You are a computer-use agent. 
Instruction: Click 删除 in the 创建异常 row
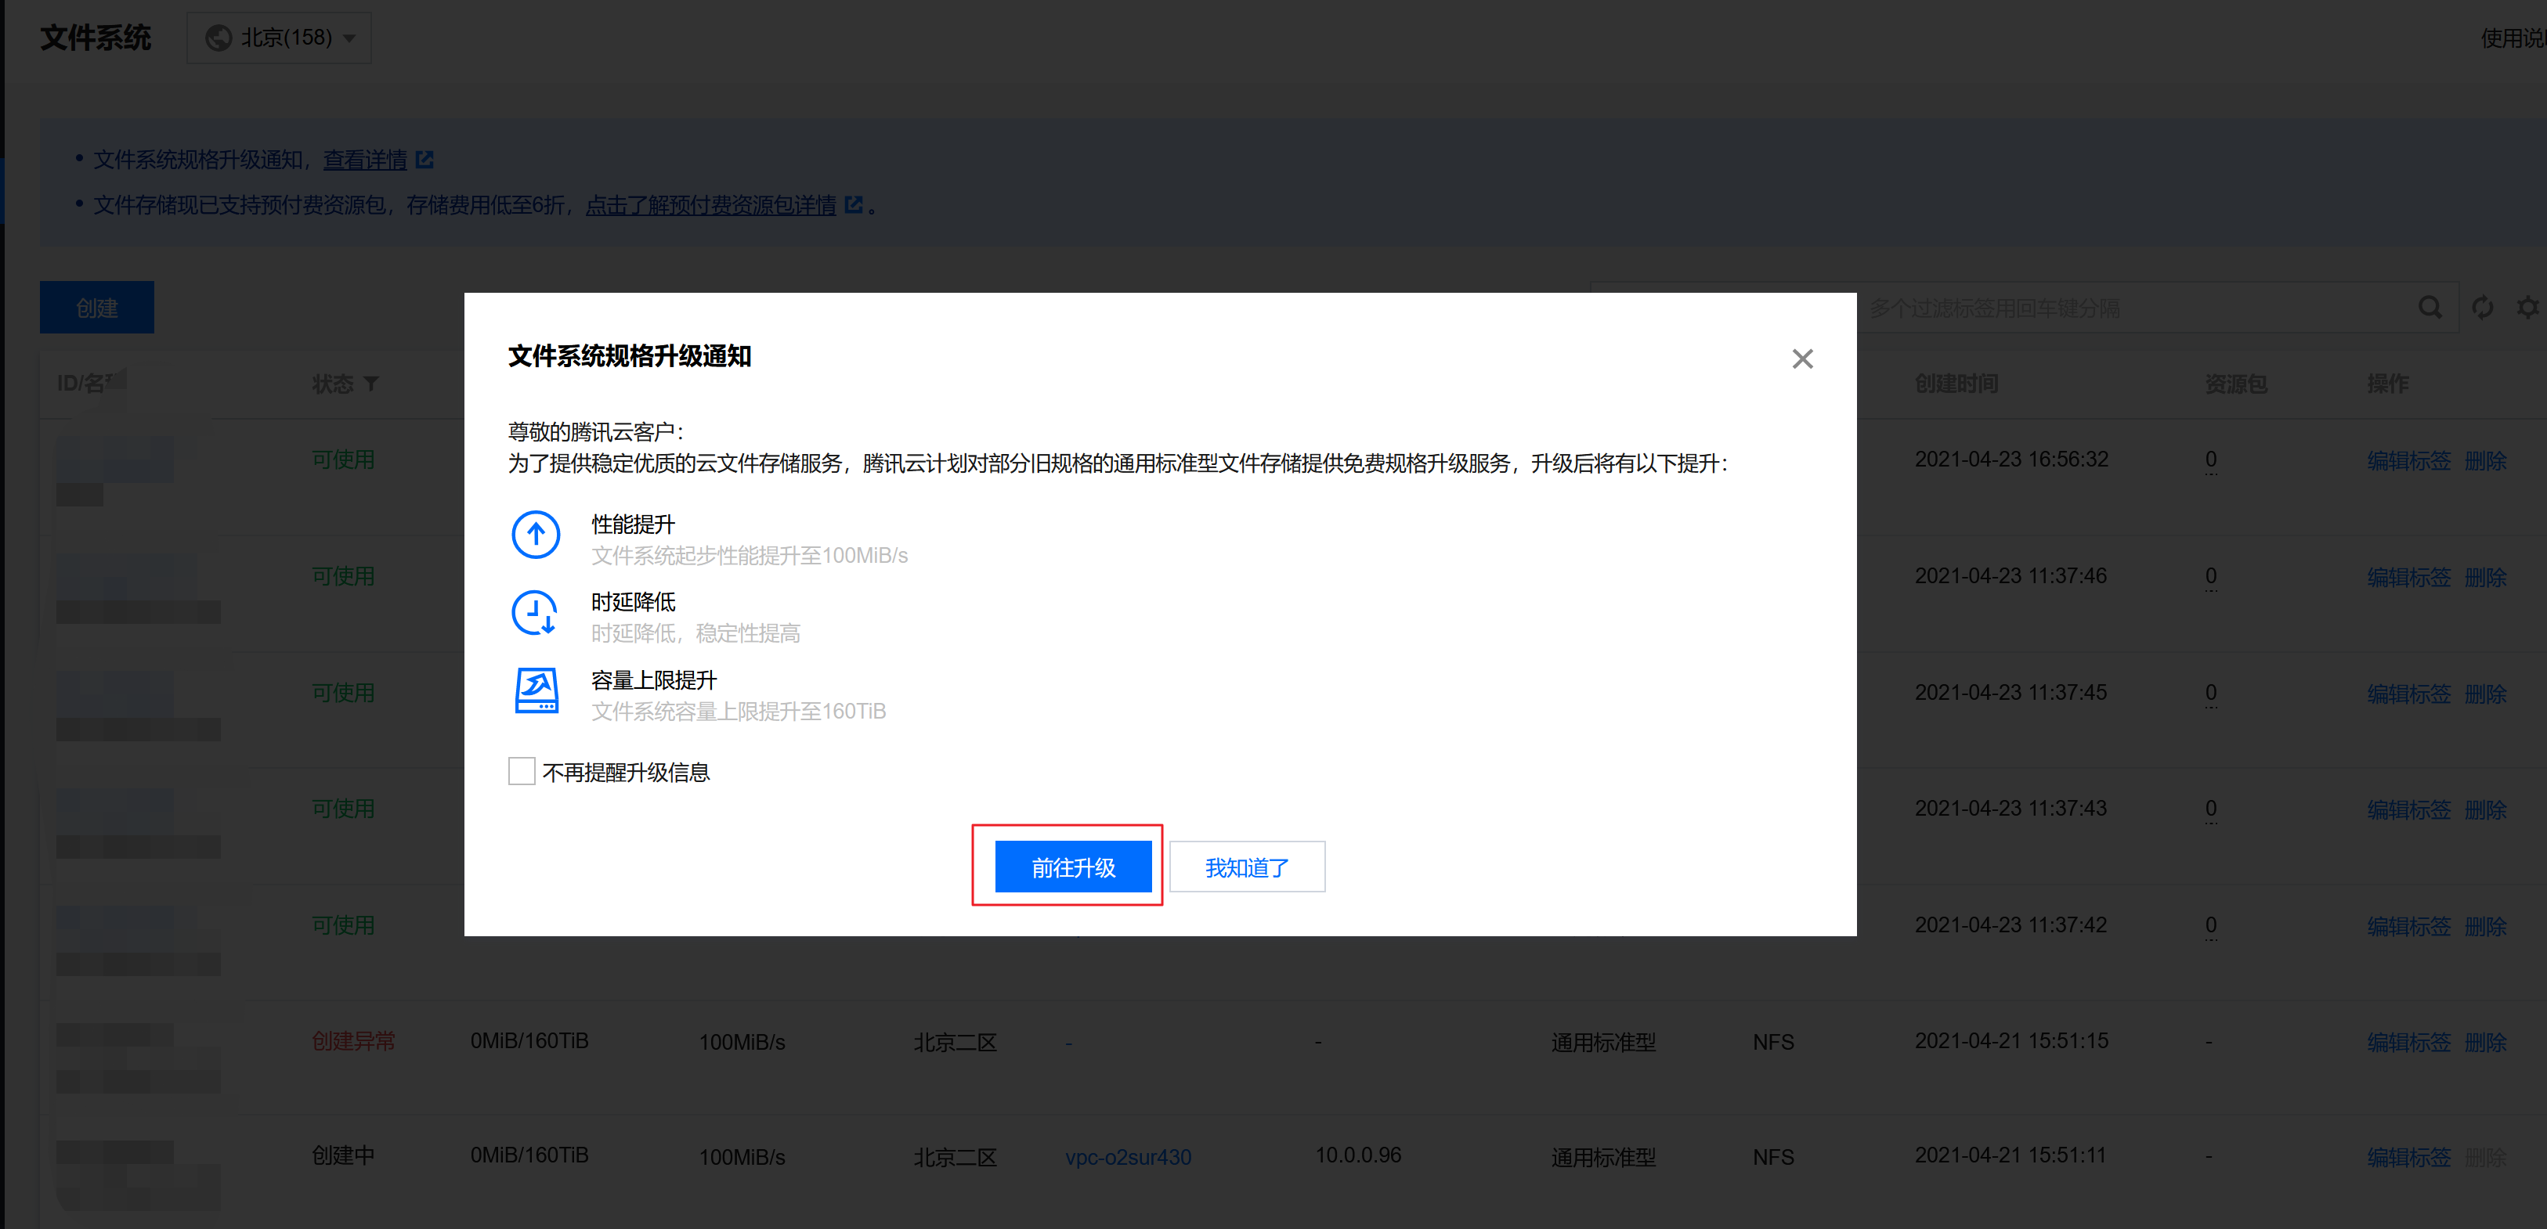(x=2484, y=1042)
